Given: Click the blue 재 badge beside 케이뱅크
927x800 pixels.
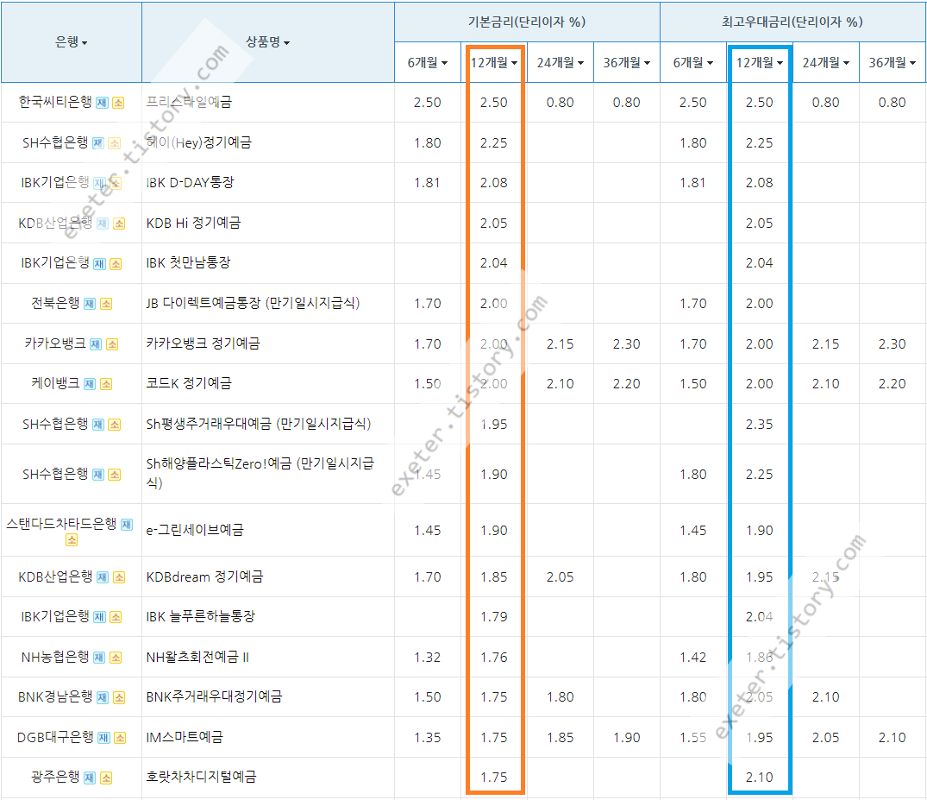Looking at the screenshot, I should tap(90, 384).
